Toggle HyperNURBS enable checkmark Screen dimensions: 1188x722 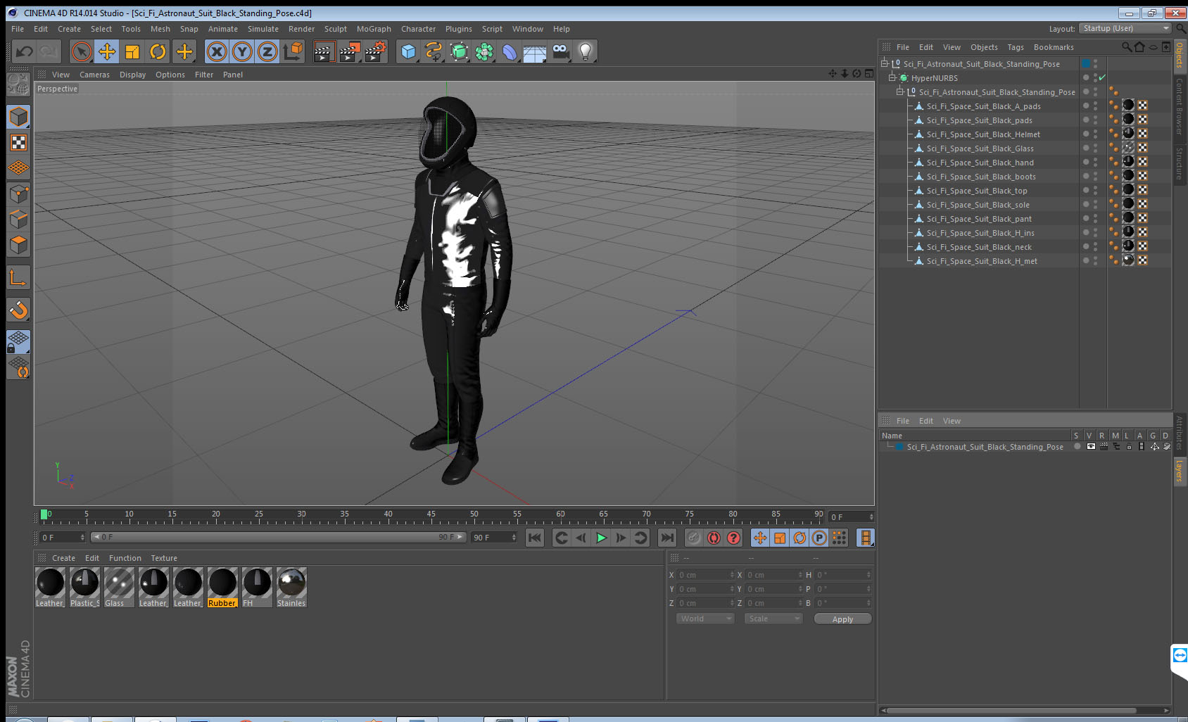tap(1102, 77)
